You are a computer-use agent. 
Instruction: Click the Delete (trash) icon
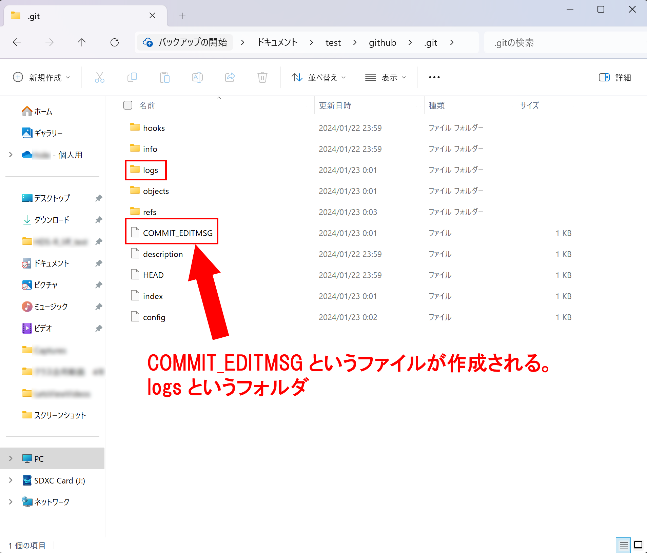(262, 77)
